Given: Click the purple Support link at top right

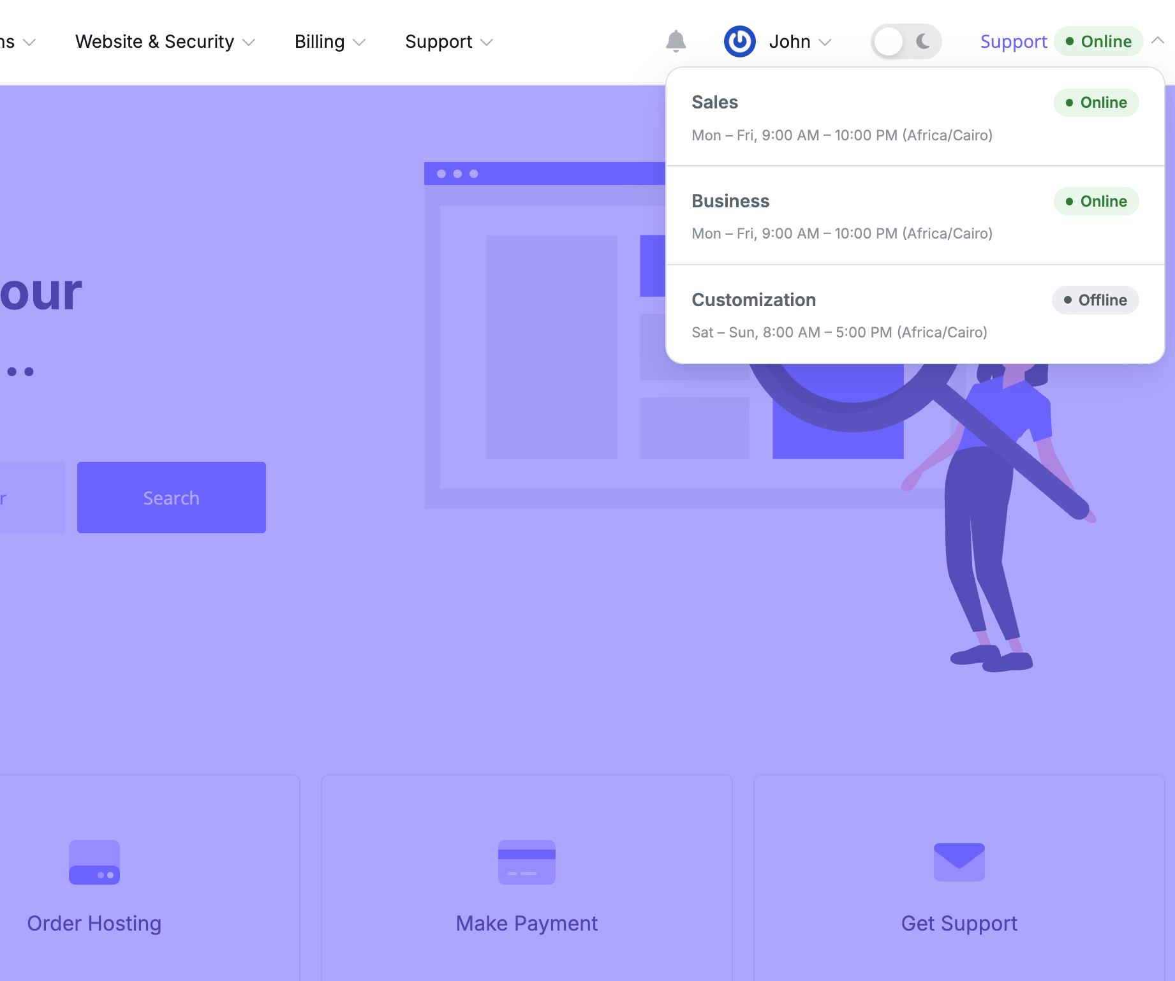Looking at the screenshot, I should tap(1013, 41).
